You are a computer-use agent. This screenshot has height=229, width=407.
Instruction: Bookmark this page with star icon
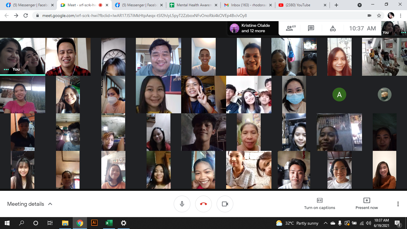coord(379,16)
